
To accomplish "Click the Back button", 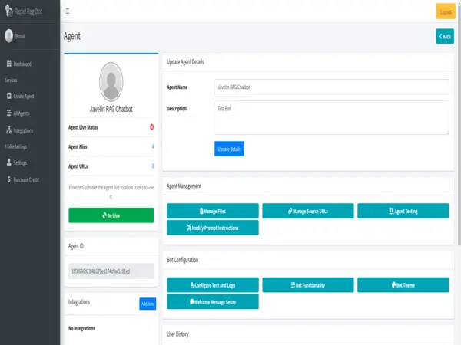I will (x=444, y=36).
